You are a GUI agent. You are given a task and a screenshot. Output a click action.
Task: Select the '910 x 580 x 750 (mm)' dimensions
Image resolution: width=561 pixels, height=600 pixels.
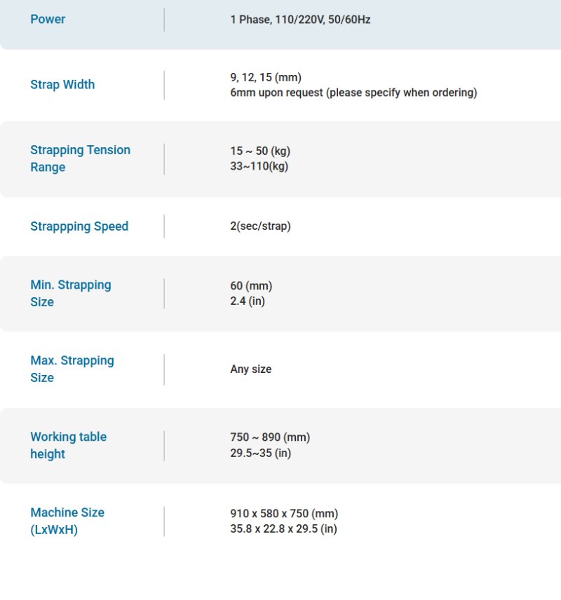[x=284, y=514]
